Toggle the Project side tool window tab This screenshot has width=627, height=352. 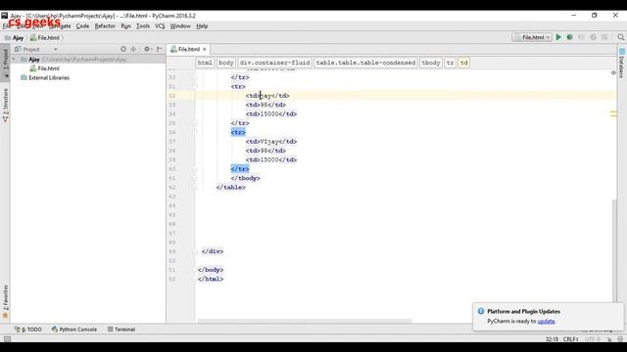point(5,62)
